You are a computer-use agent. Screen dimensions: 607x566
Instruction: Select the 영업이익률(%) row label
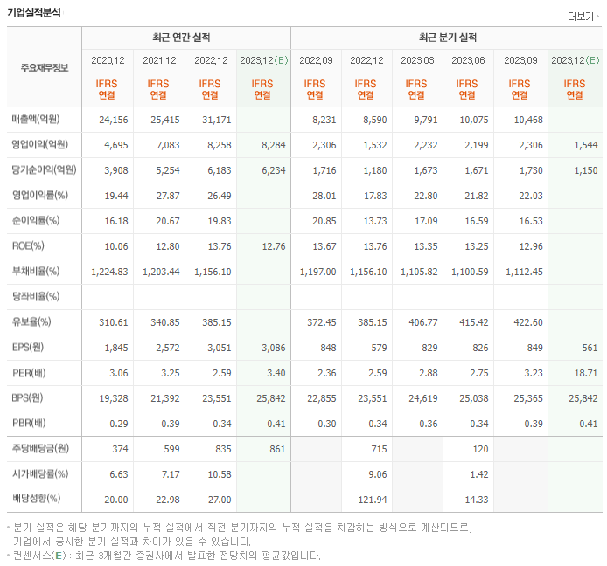tap(40, 196)
